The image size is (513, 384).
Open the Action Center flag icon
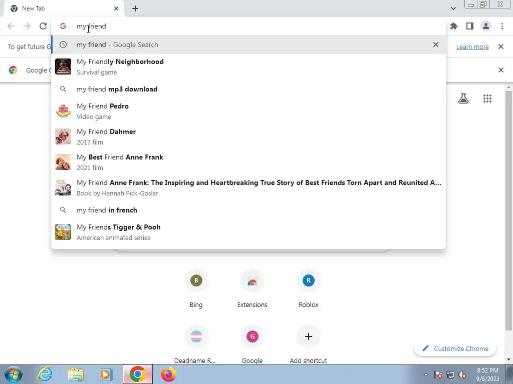coord(438,375)
